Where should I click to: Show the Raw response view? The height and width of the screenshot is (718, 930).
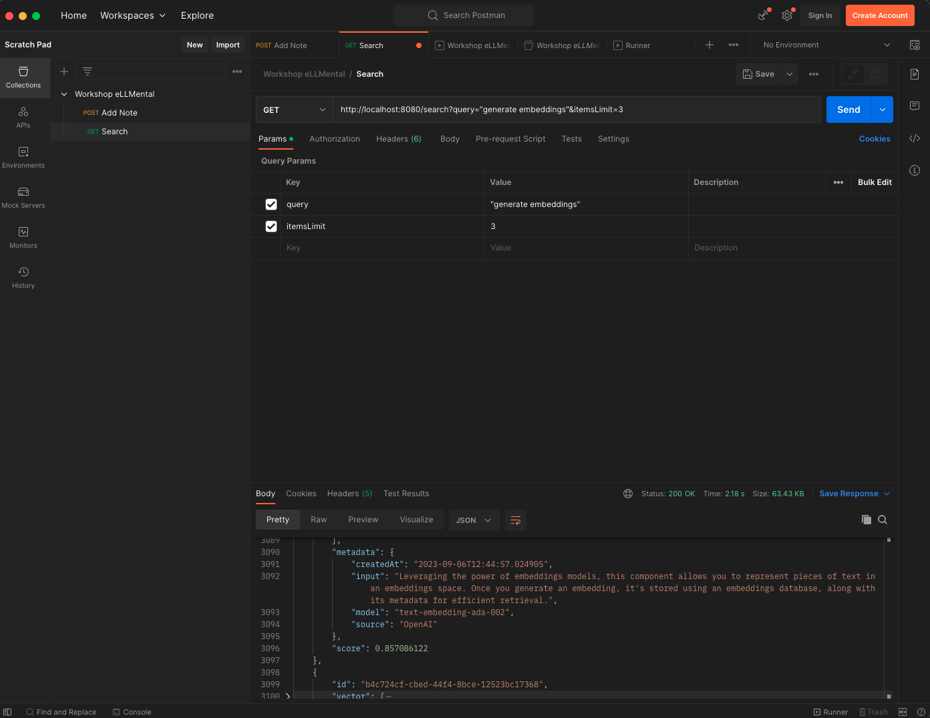[319, 520]
